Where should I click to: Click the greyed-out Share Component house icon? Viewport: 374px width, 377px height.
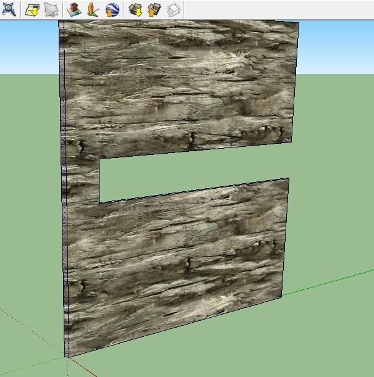(173, 10)
